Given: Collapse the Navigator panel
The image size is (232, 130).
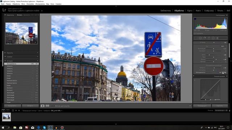Looking at the screenshot, I should tap(5, 15).
